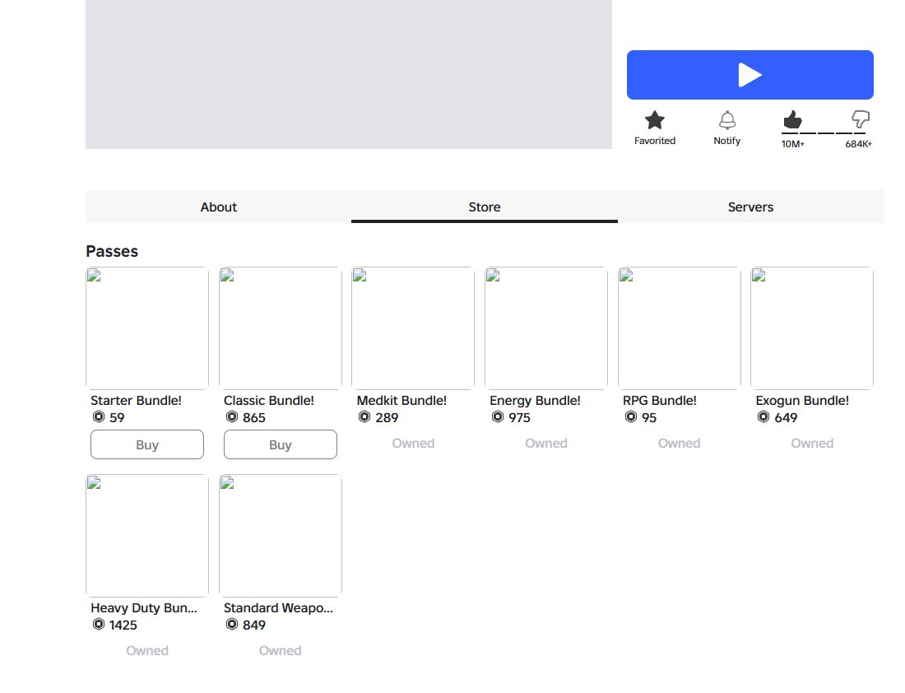Screen dimensions: 905x693
Task: Open the Starter Bundle thumbnail
Action: [147, 328]
